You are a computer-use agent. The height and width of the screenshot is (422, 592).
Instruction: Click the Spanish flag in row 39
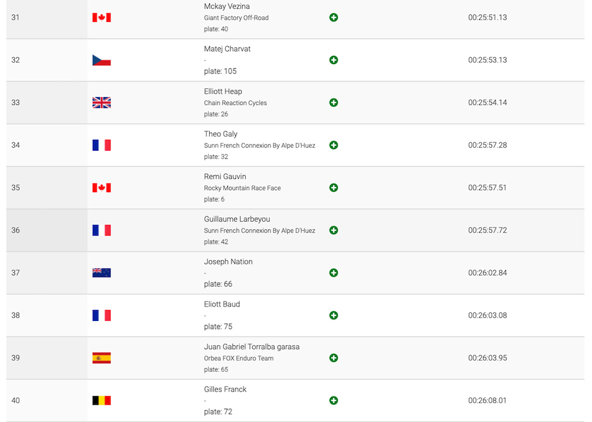point(102,358)
